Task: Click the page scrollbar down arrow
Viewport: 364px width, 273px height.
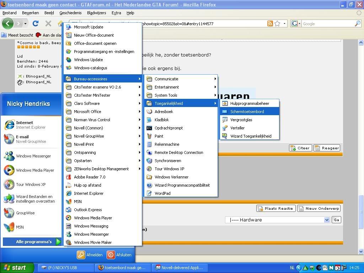Action: [x=361, y=251]
